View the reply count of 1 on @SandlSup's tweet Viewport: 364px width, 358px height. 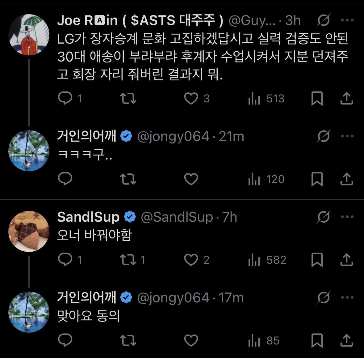coord(80,260)
